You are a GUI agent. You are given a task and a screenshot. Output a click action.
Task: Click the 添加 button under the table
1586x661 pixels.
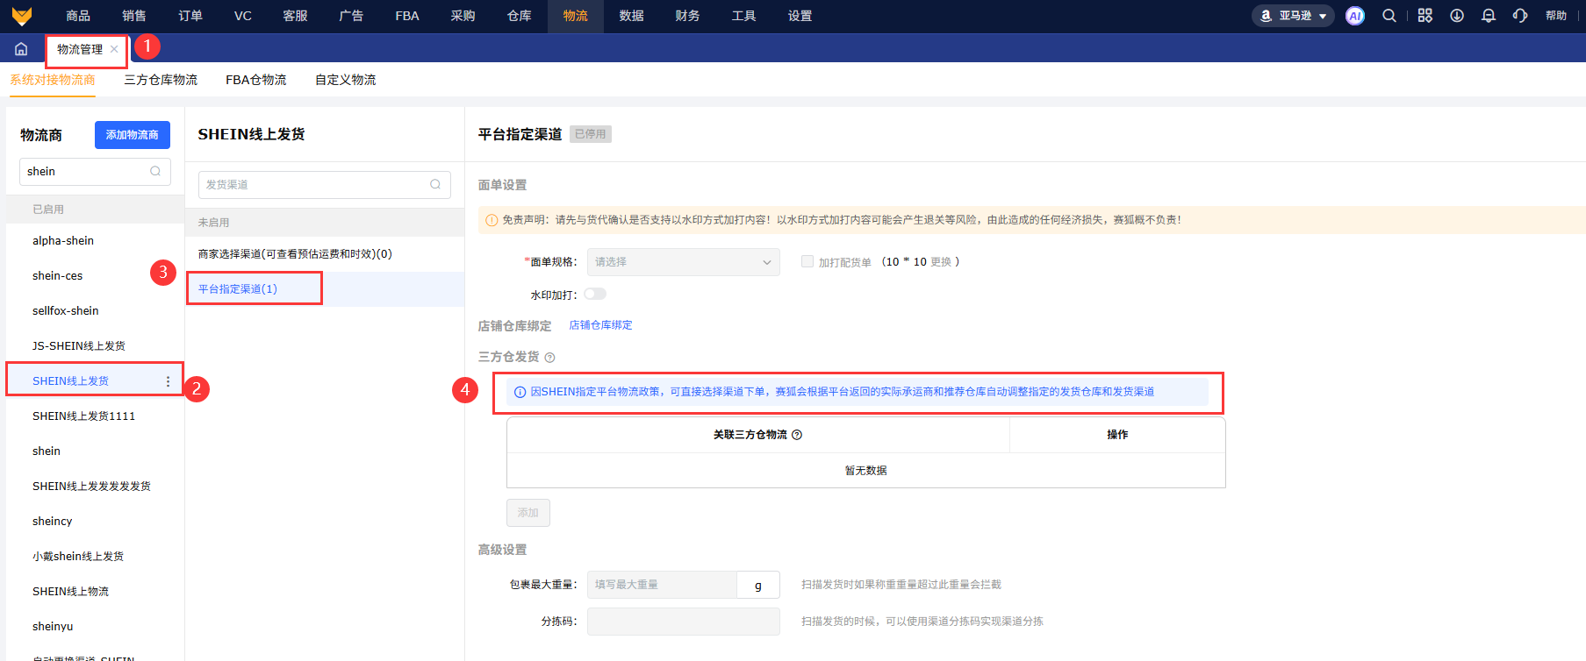(528, 513)
